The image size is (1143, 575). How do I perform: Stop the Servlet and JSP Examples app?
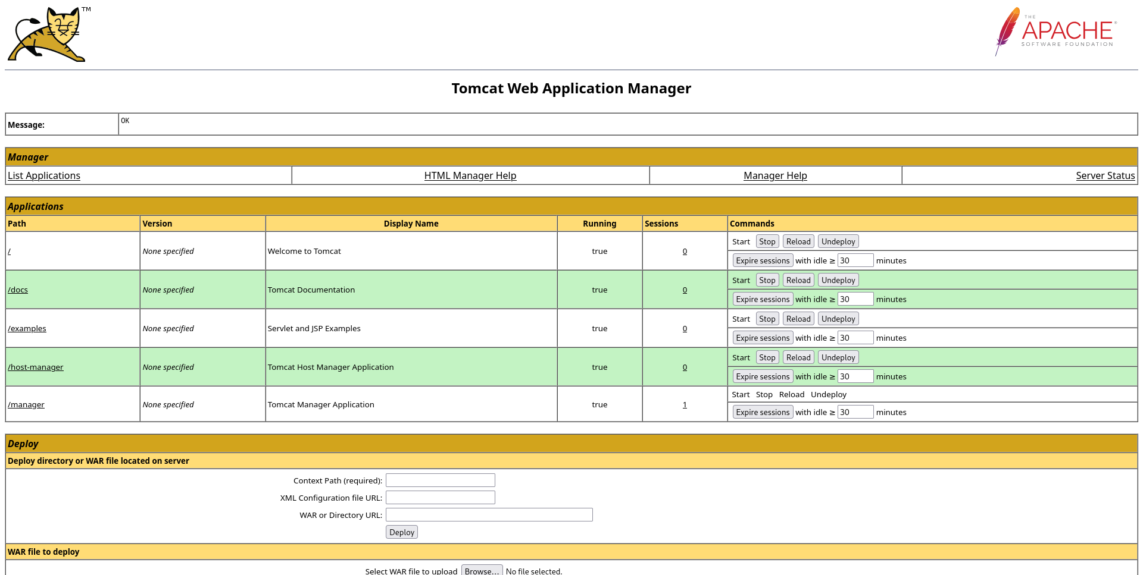coord(767,319)
